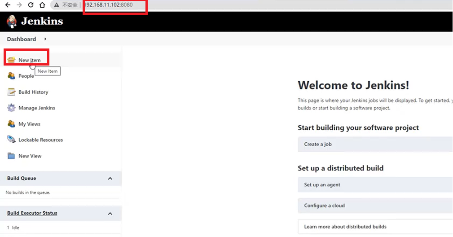This screenshot has width=453, height=237.
Task: Open Build History sidebar link
Action: click(33, 92)
